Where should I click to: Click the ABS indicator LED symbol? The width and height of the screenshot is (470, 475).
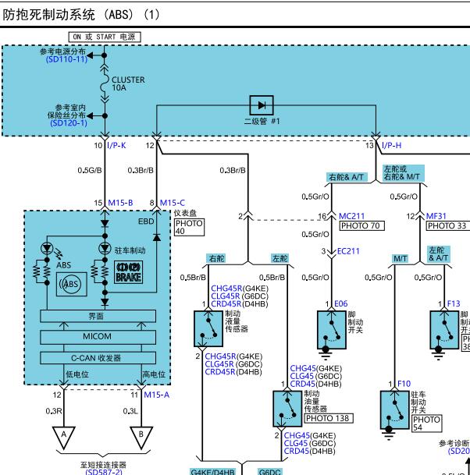(x=47, y=249)
